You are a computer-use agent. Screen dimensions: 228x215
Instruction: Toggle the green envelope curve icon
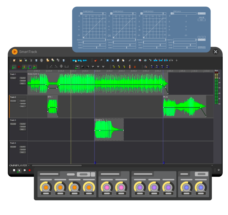click(x=14, y=67)
